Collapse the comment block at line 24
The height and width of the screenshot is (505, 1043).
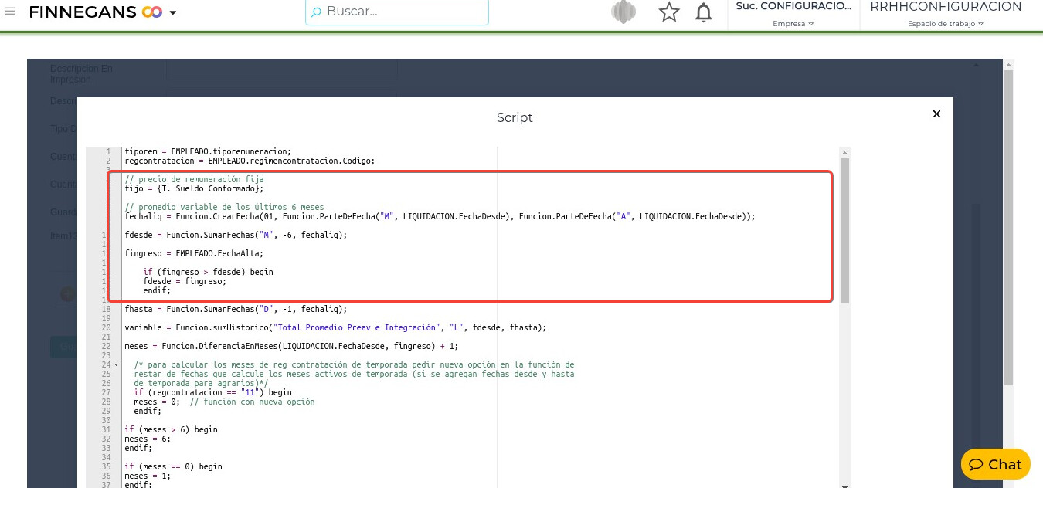[116, 364]
